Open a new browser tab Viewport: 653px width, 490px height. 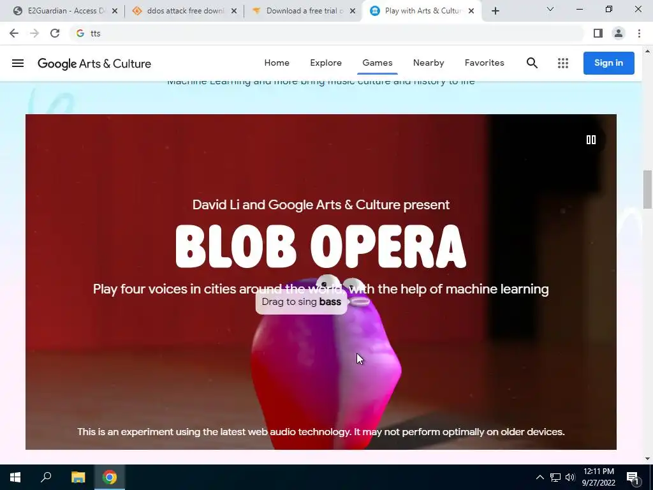[495, 11]
